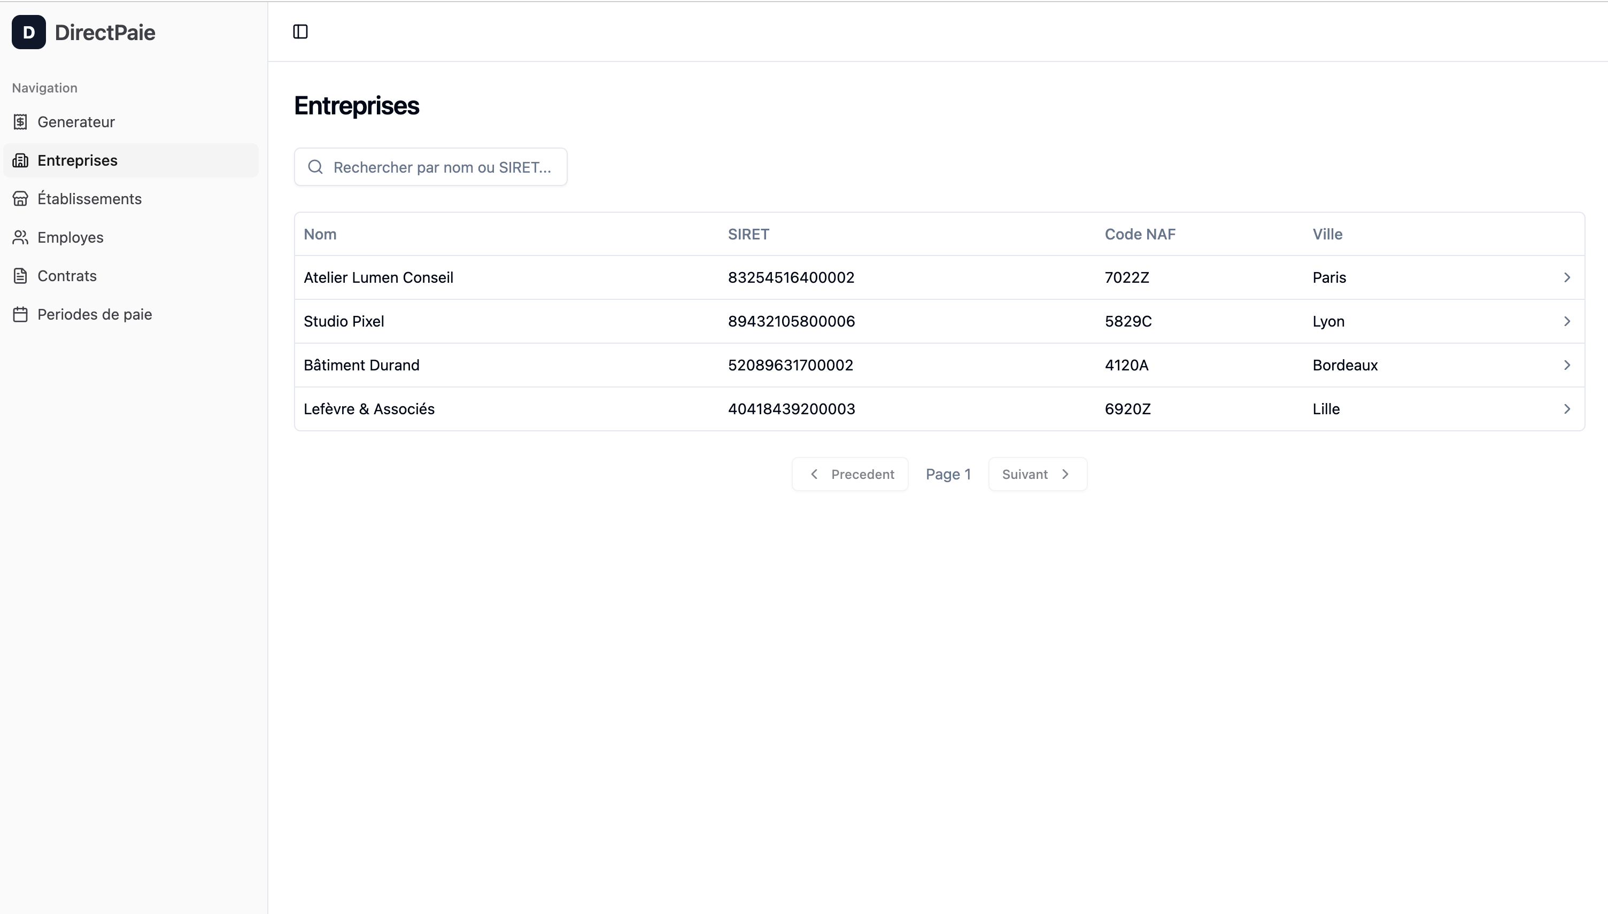Click the search magnifier icon

(x=315, y=167)
